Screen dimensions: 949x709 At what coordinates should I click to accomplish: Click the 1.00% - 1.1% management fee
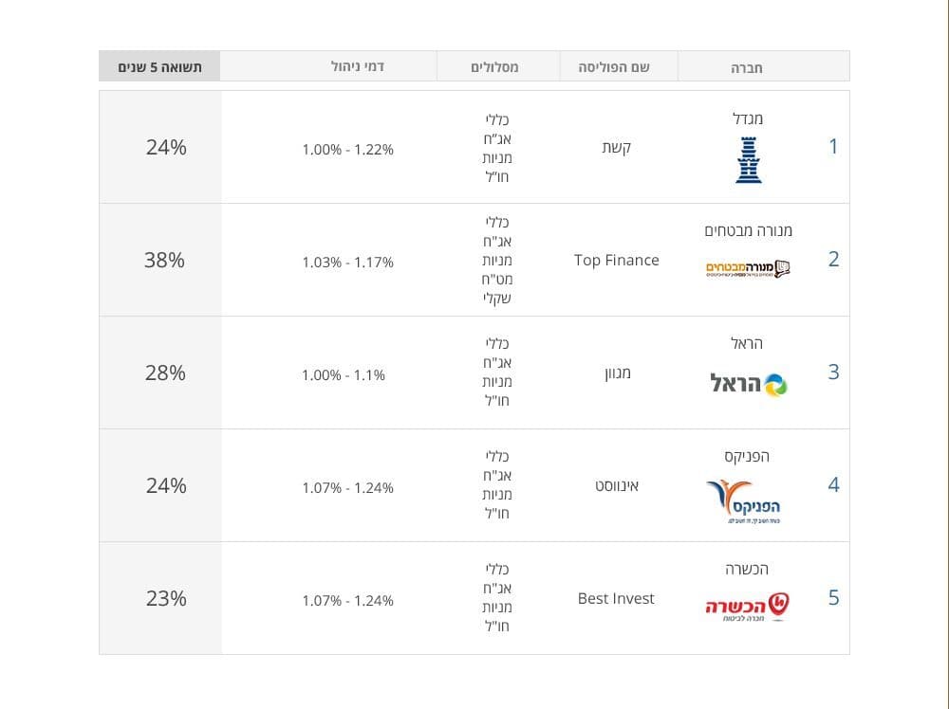(x=344, y=374)
